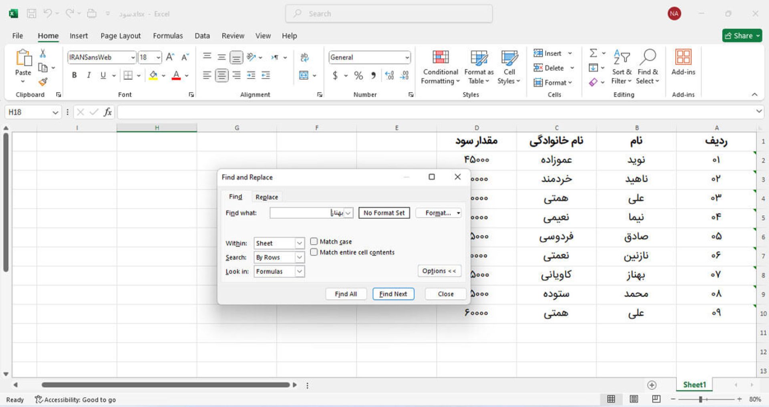Screen dimensions: 769x407
Task: Switch to the Page Layout tab
Action: [121, 36]
